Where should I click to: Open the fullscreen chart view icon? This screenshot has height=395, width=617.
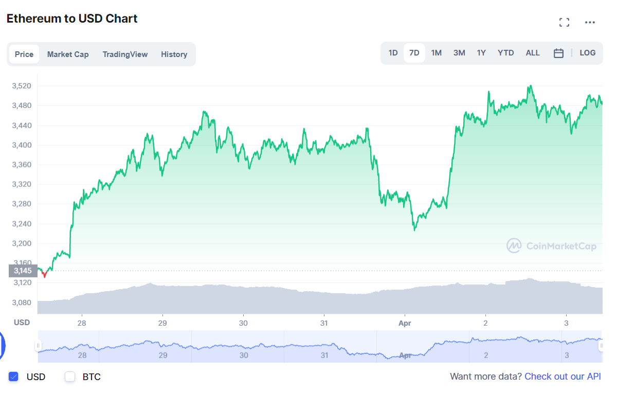pos(564,22)
